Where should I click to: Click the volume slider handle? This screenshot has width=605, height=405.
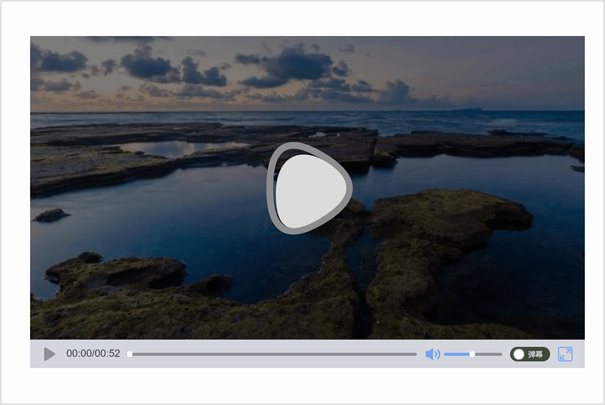(472, 354)
